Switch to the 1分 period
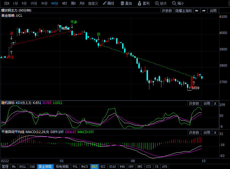This screenshot has width=230, height=169. point(15,3)
